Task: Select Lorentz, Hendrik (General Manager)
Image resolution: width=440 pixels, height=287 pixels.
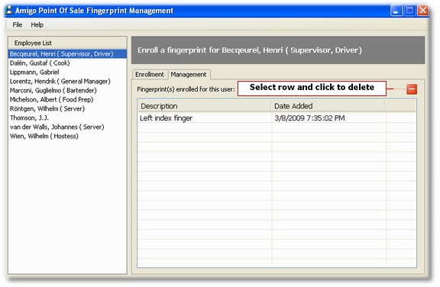Action: click(x=67, y=81)
